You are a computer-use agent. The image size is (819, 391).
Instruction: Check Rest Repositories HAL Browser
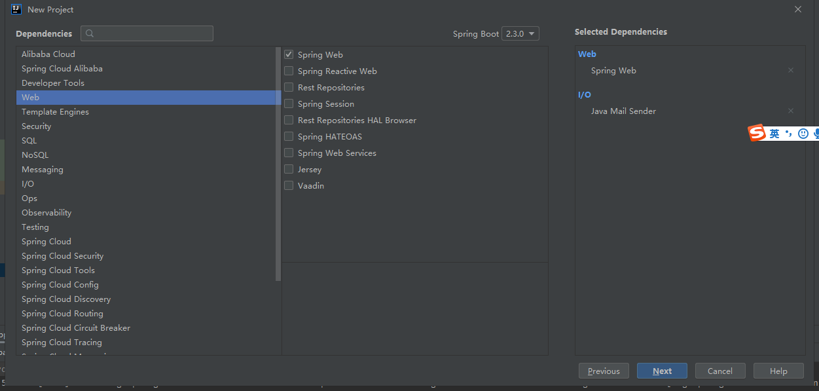[x=289, y=120]
